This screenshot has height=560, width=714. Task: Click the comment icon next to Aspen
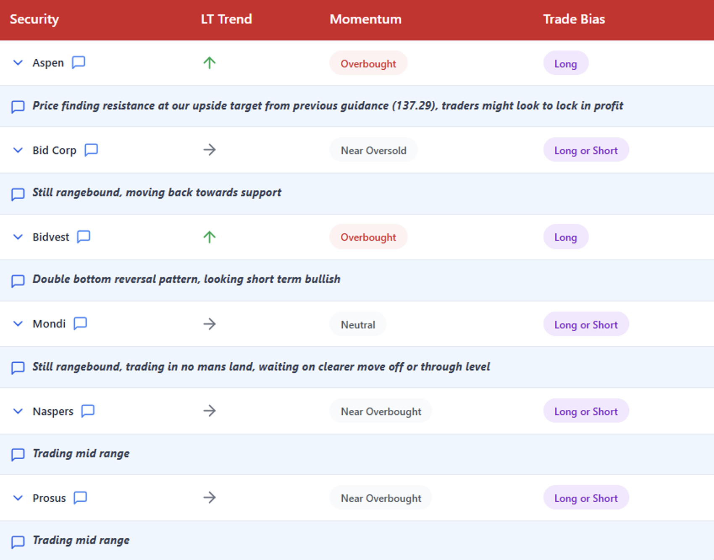click(x=79, y=63)
